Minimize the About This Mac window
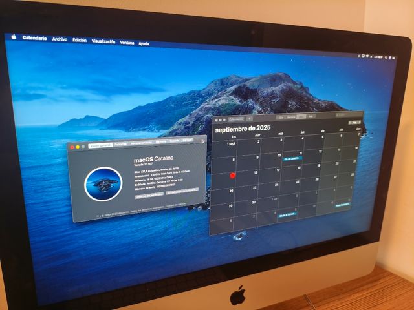This screenshot has height=310, width=414. (x=78, y=147)
